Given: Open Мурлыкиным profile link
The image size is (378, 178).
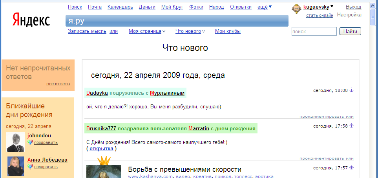Looking at the screenshot, I should [167, 93].
